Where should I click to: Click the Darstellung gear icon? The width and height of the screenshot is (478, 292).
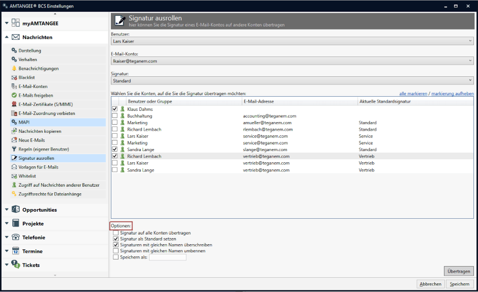[14, 50]
